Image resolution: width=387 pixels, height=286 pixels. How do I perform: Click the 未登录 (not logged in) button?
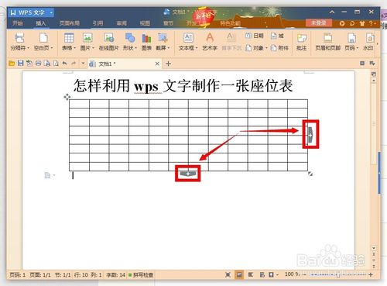(x=319, y=22)
